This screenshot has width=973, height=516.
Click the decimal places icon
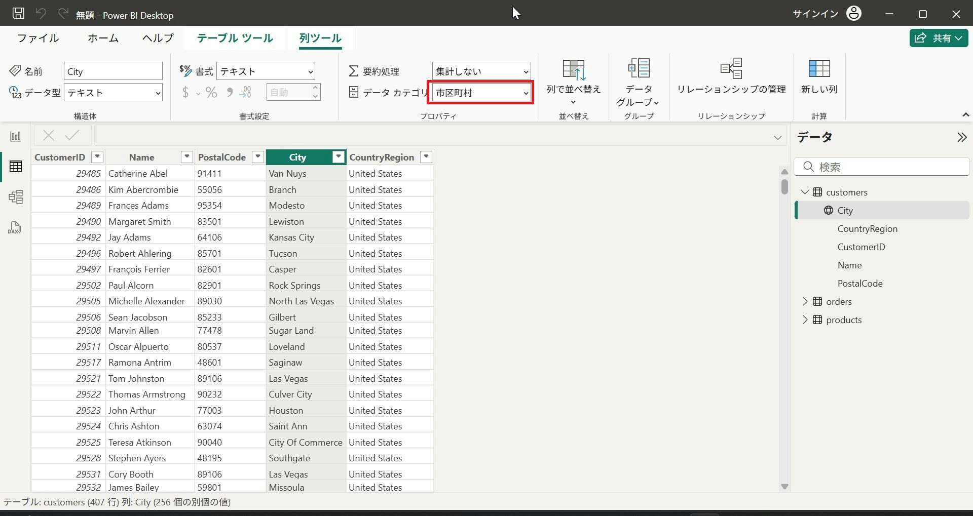(x=245, y=92)
